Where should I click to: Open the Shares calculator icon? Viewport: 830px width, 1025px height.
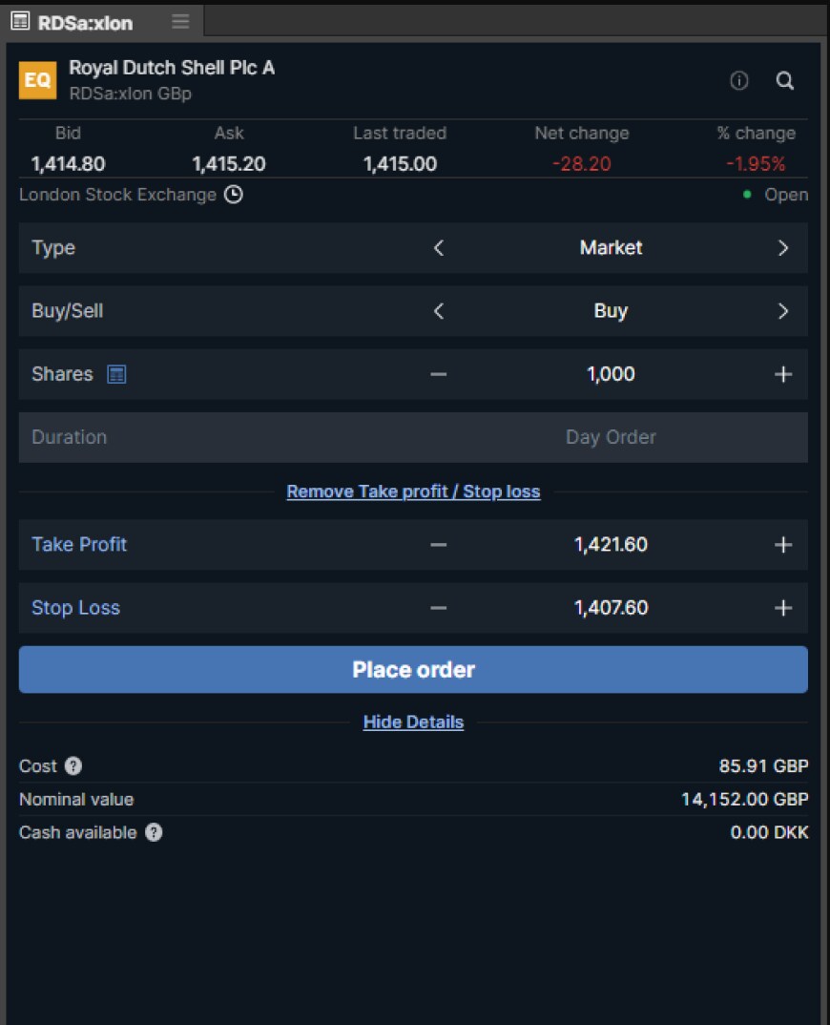coord(116,374)
